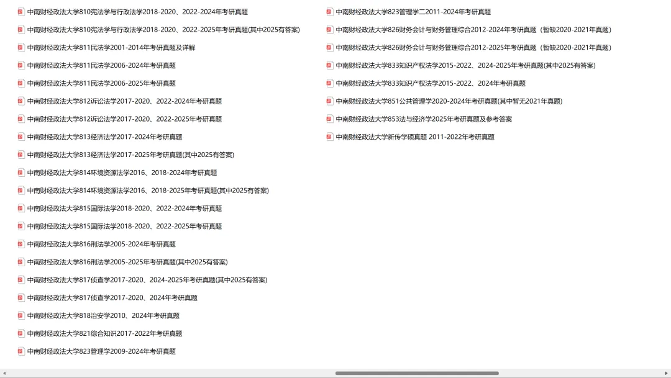Click PDF icon of 812诉讼法学 2022-2024年 file
This screenshot has height=378, width=671.
[21, 101]
